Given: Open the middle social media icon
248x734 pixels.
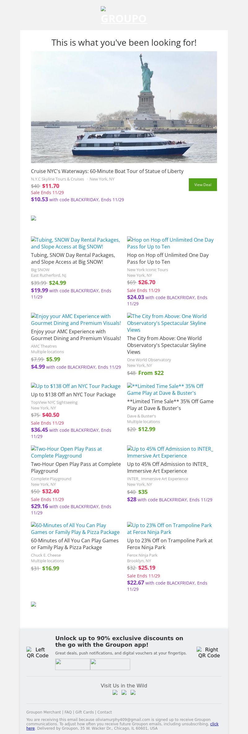Looking at the screenshot, I should 124,692.
